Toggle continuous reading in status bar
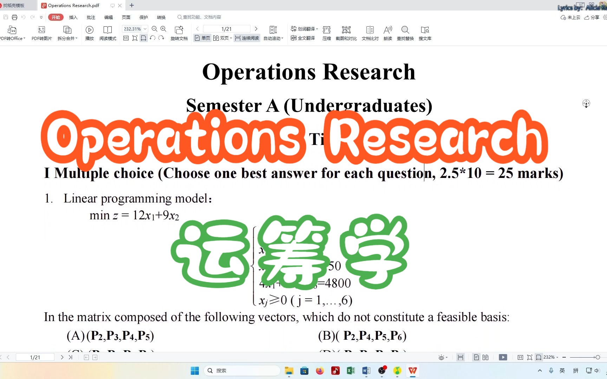 461,357
